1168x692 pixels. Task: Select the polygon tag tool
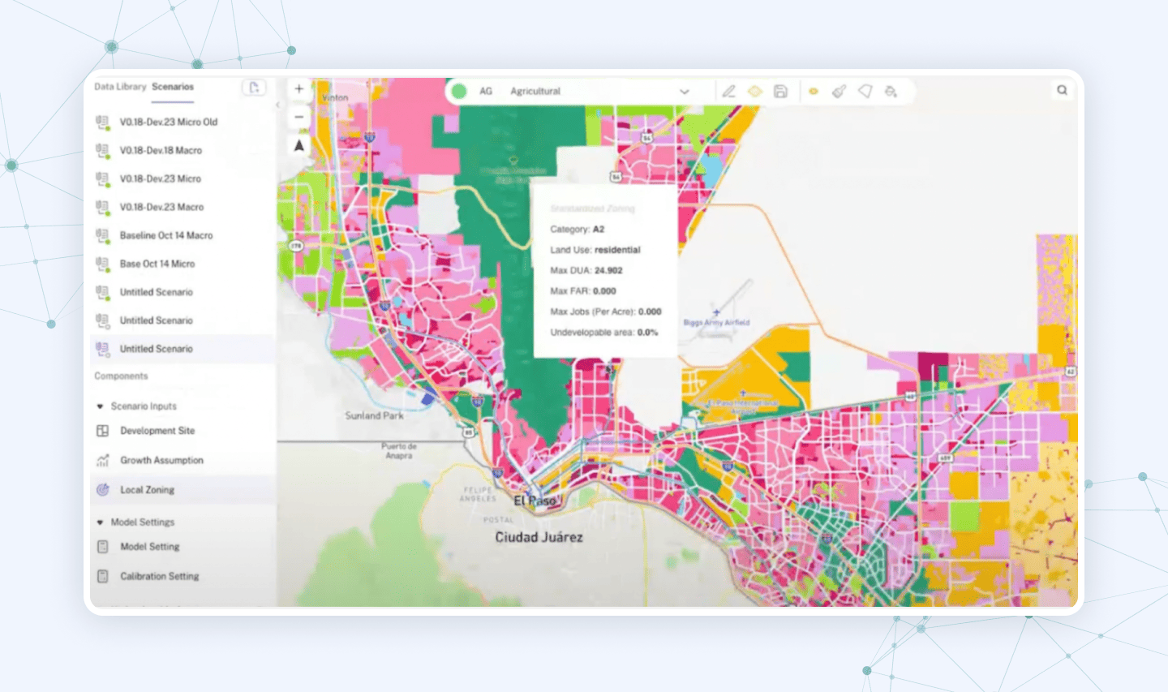coord(865,92)
